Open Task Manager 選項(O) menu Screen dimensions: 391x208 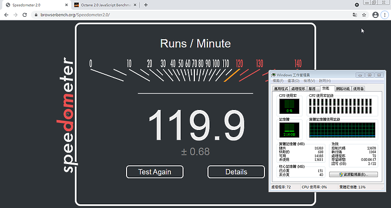[293, 81]
